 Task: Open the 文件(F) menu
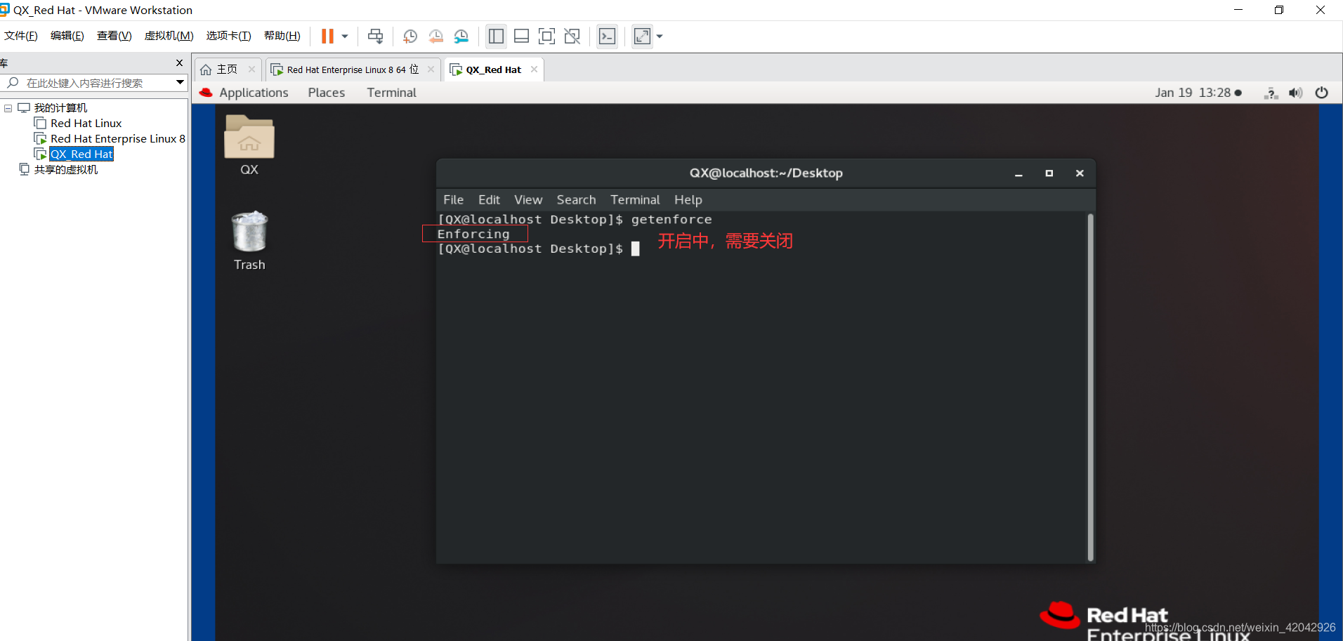21,36
